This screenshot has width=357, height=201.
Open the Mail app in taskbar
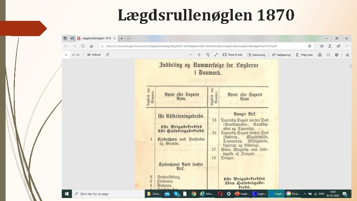pyautogui.click(x=167, y=194)
